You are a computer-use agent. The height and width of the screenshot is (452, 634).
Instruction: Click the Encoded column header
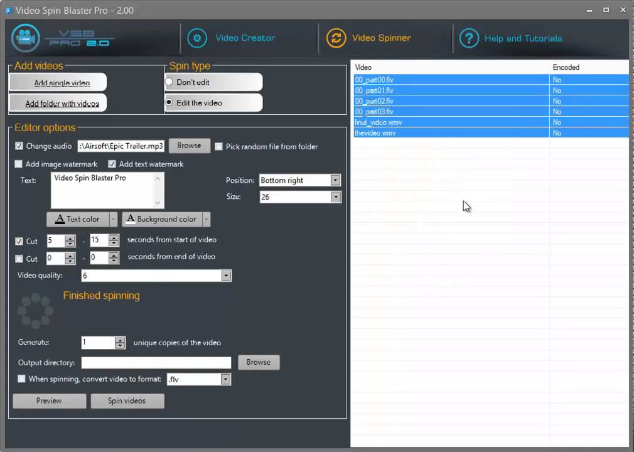tap(589, 67)
